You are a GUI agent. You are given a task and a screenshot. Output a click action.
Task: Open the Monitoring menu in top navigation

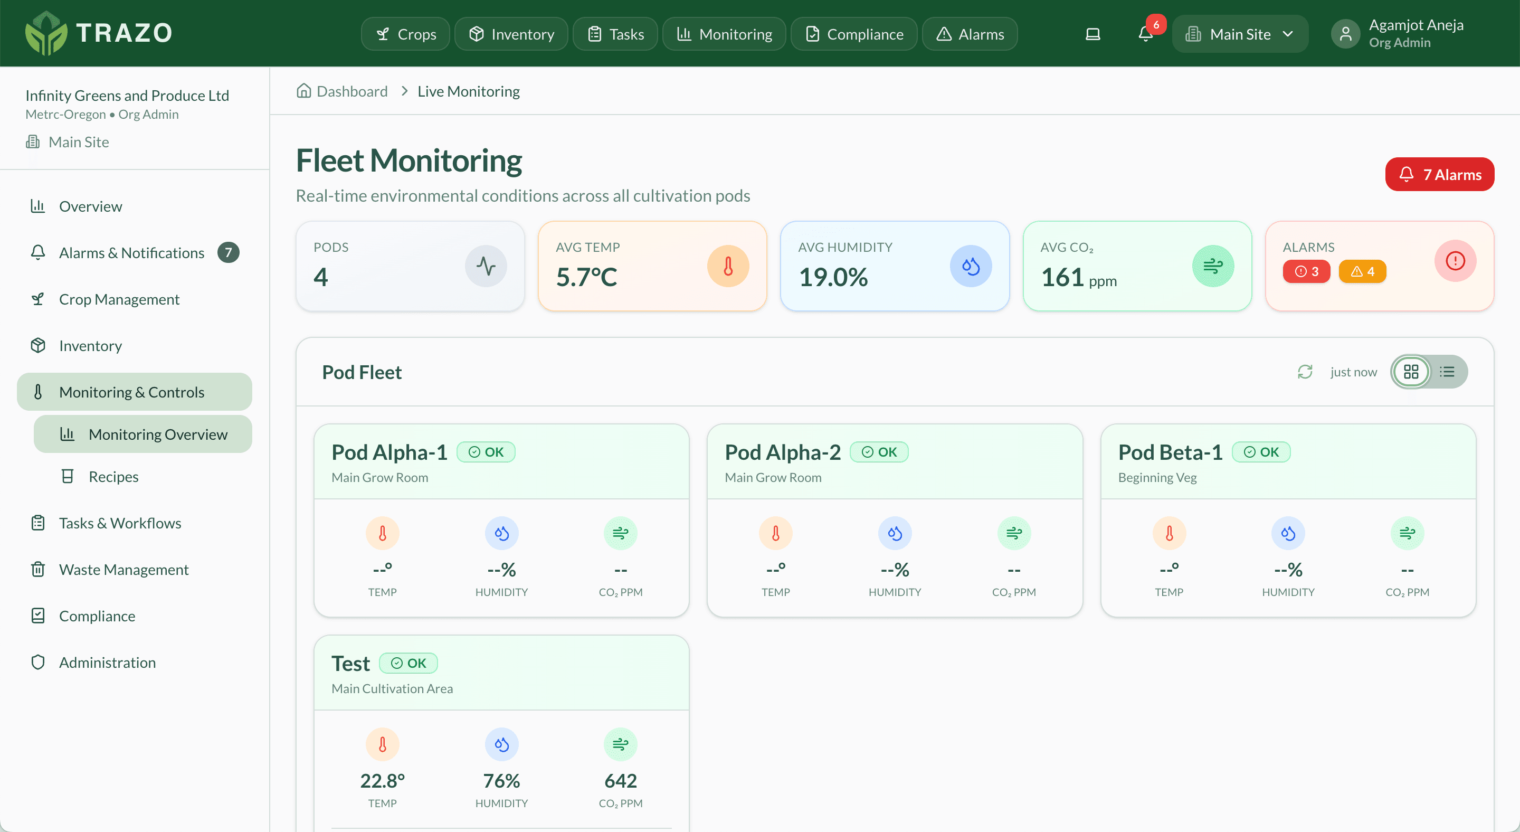click(724, 34)
